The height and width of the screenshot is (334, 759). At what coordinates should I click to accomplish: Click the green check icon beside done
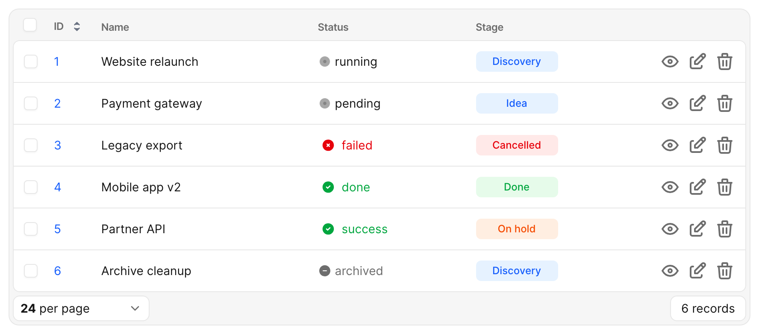point(328,187)
